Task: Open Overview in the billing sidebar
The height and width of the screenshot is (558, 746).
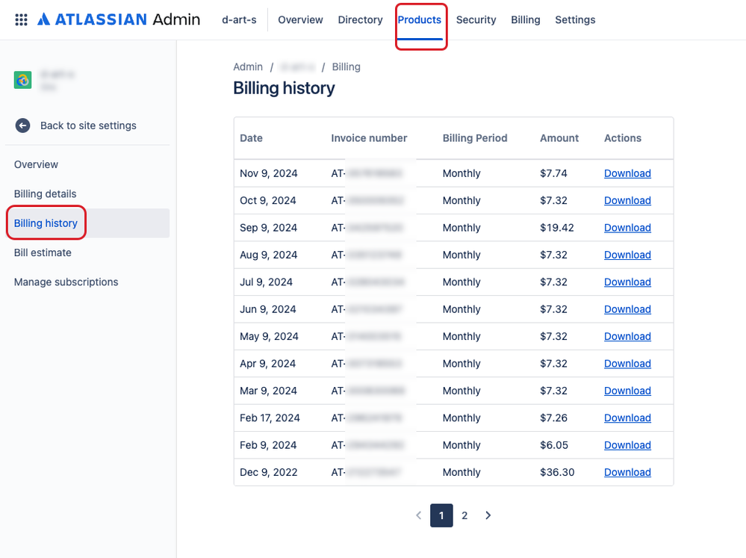Action: (x=36, y=165)
